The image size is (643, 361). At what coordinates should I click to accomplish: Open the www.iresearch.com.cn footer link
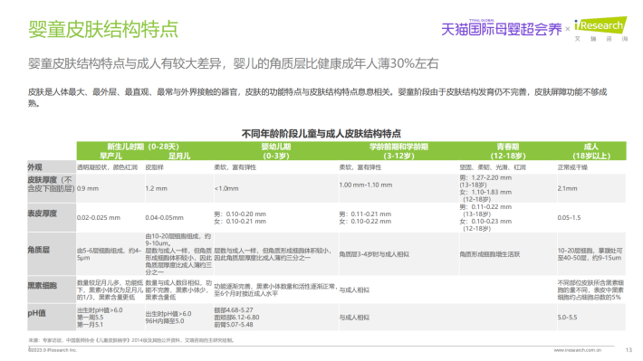pos(578,350)
